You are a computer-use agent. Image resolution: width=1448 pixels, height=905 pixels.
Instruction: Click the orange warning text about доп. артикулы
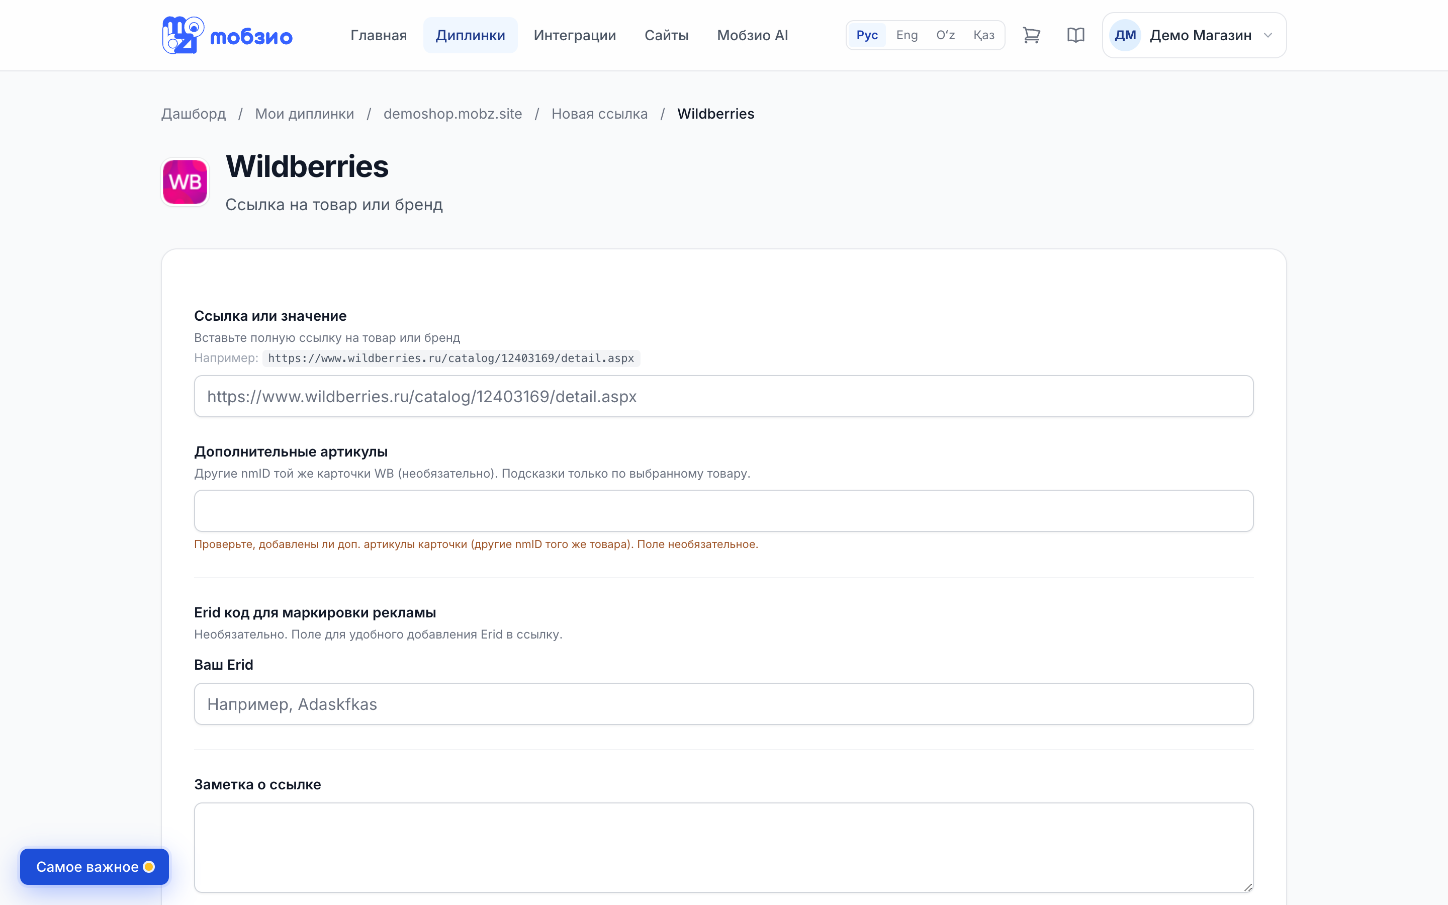point(476,544)
